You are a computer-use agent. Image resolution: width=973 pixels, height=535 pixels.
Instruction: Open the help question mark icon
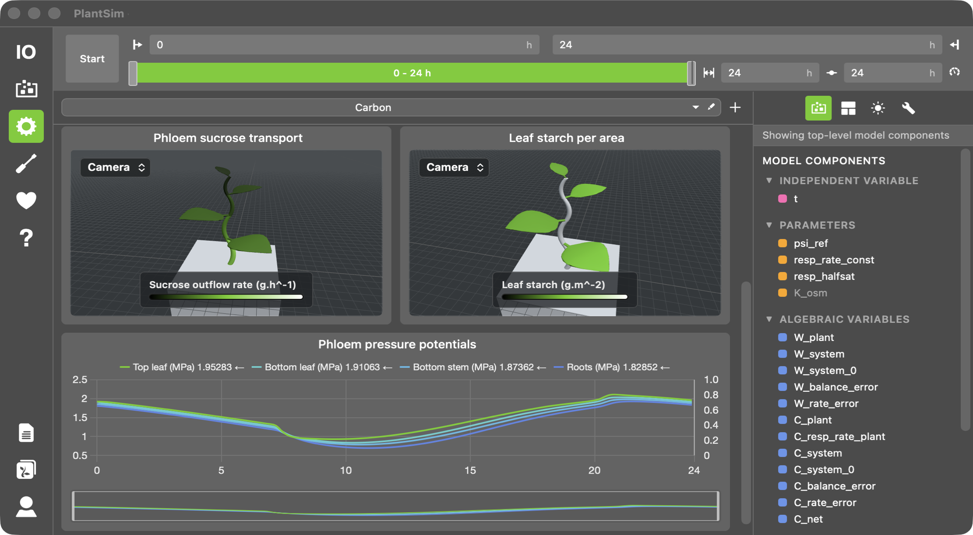click(26, 238)
